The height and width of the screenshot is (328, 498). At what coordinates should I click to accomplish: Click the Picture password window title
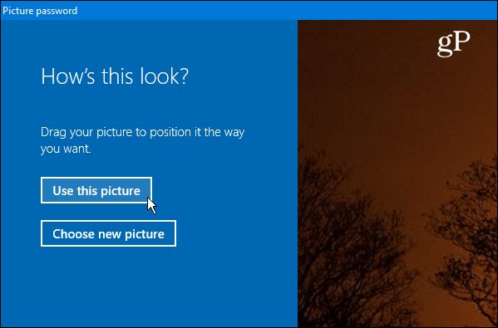click(x=40, y=11)
